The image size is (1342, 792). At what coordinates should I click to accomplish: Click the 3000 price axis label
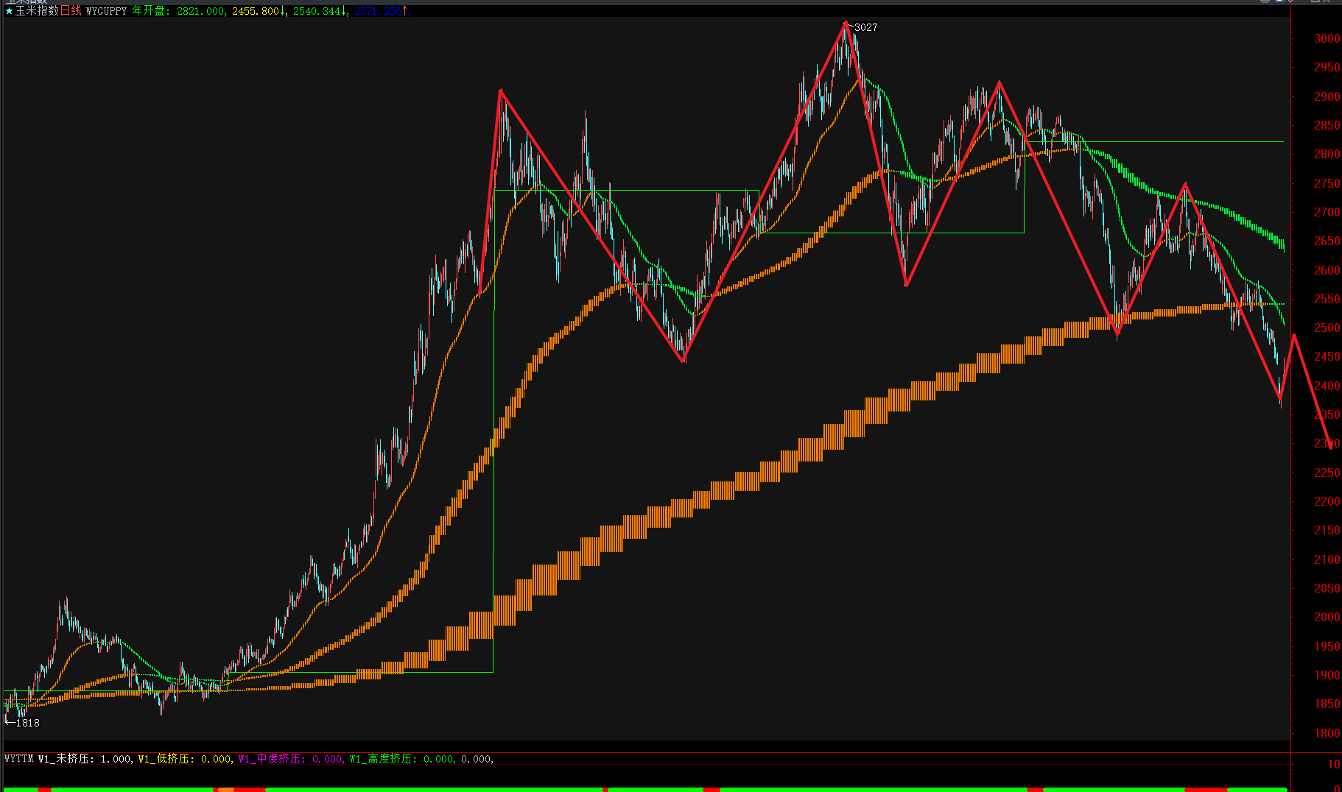(x=1327, y=38)
